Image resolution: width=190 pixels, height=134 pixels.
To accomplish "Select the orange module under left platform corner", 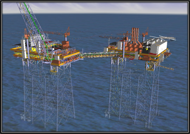I will [x=56, y=62].
